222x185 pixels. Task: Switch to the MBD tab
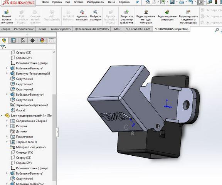117,29
